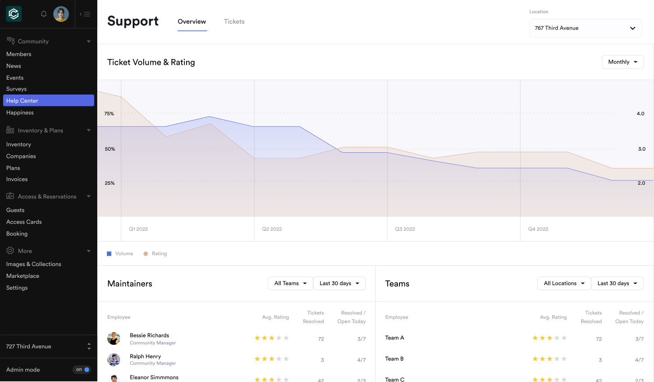Viewport: 654px width, 382px height.
Task: Click the Inventory & Plans icon
Action: [11, 130]
